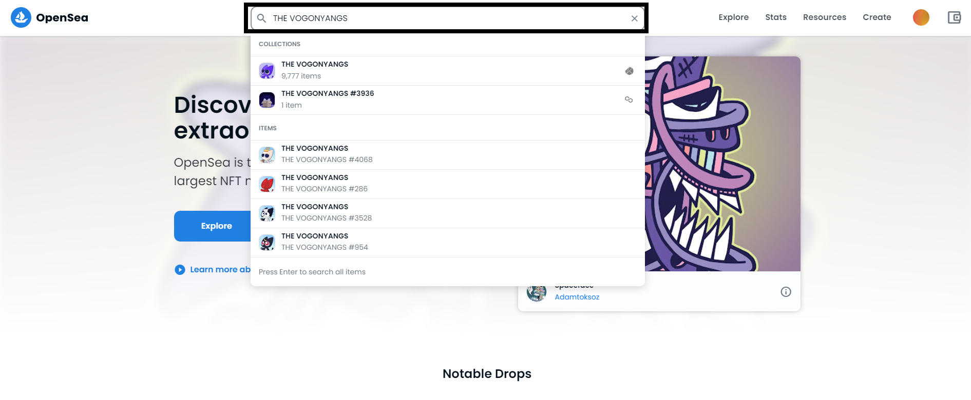Open THE VOGONYANGS #3528 search result
The height and width of the screenshot is (400, 971).
pos(448,213)
